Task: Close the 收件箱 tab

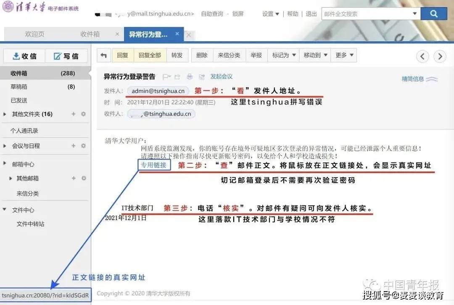Action: point(117,34)
